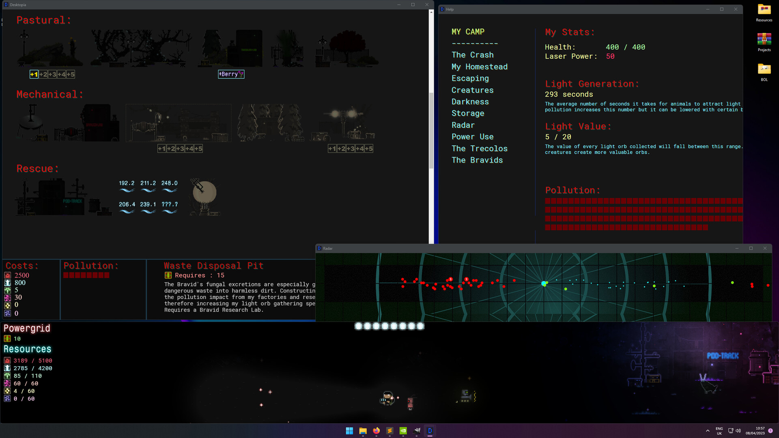Click the POD-TRACK label icon on map
Image resolution: width=779 pixels, height=438 pixels.
click(723, 355)
